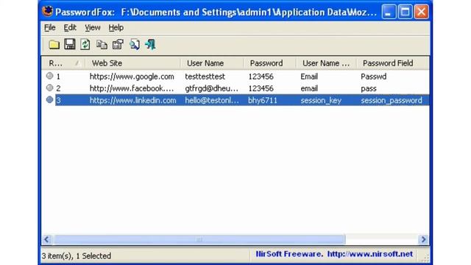
Task: Click the user name gtfrgd@dheu...
Action: click(x=211, y=88)
